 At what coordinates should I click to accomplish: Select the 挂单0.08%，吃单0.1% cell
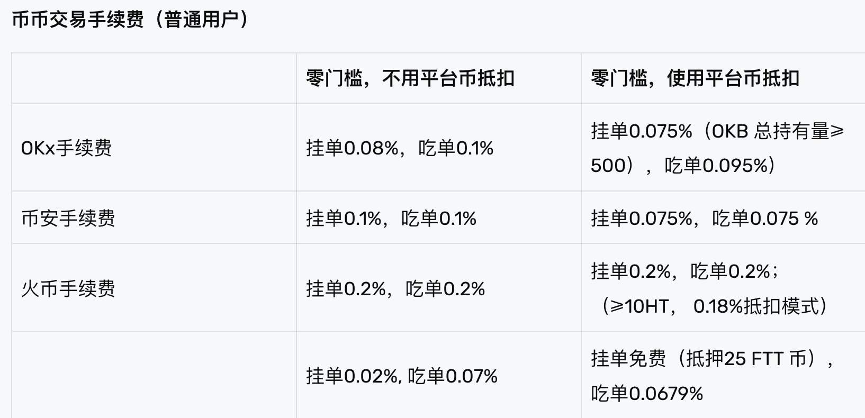[400, 148]
